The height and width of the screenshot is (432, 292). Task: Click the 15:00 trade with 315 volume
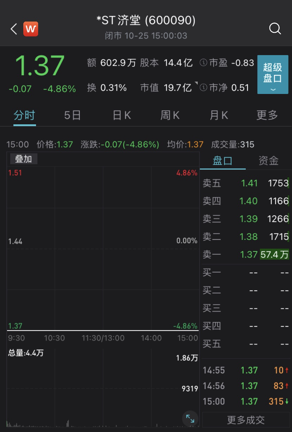click(246, 401)
